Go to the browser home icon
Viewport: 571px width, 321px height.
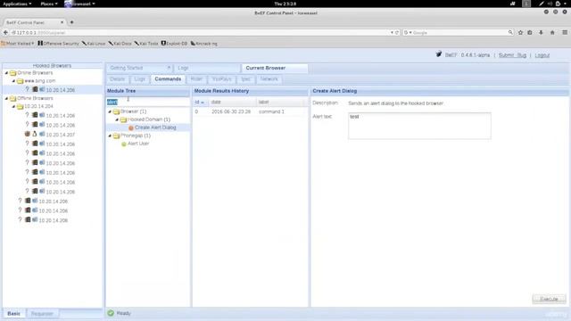[x=552, y=32]
